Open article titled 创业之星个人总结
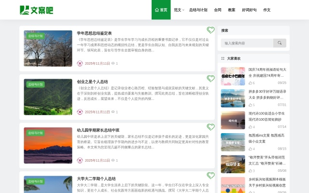This screenshot has width=309, height=193. coord(92,82)
